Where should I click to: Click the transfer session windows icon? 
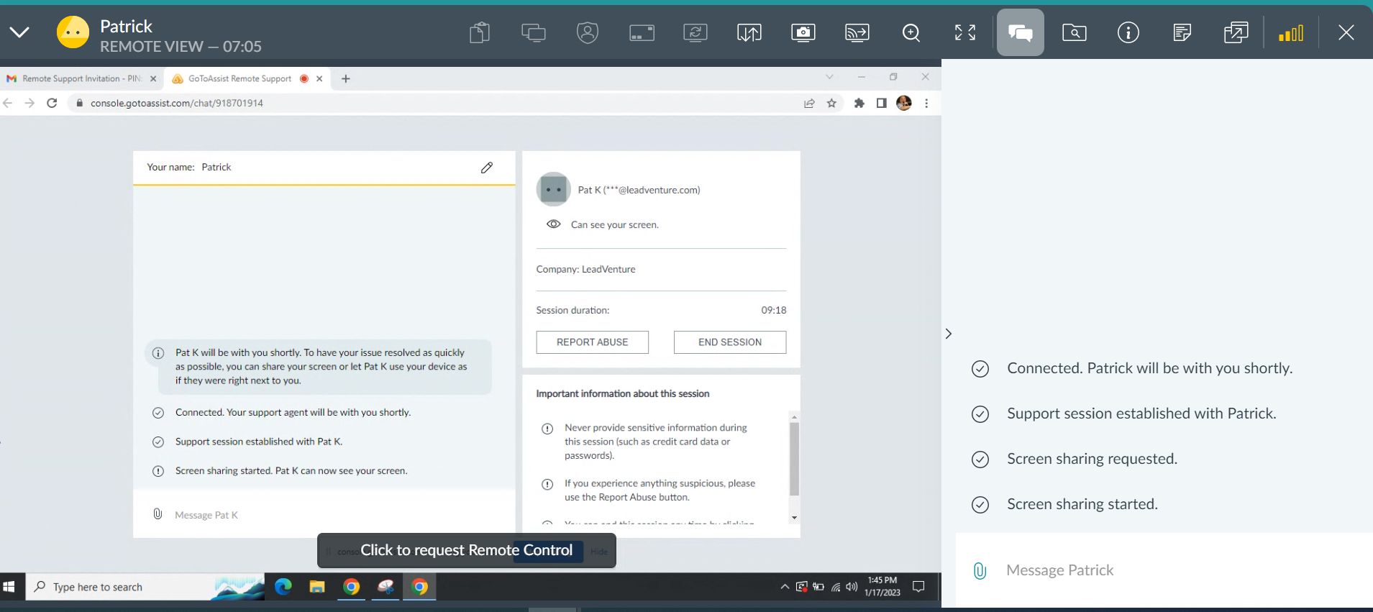pos(1236,32)
